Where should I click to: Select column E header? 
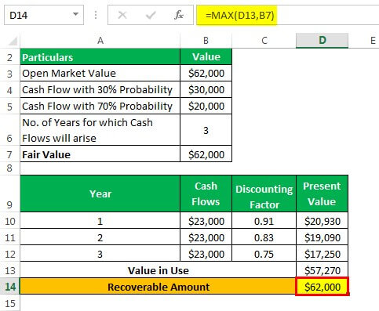point(373,41)
